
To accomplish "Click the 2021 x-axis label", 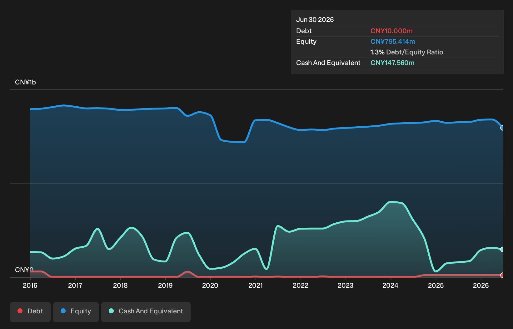I will click(x=255, y=285).
